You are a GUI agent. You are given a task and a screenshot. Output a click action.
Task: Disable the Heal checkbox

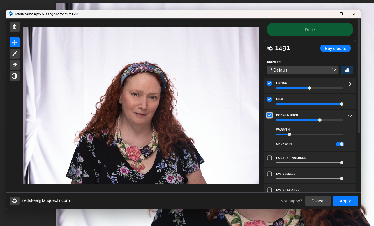269,99
